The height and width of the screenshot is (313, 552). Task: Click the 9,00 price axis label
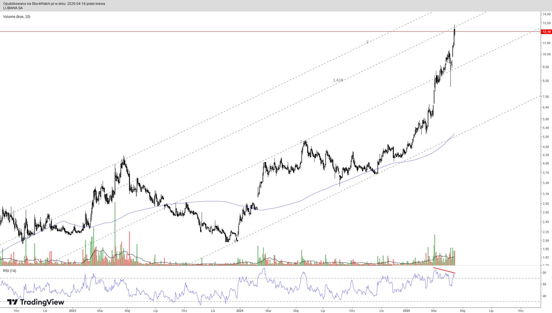coord(546,67)
